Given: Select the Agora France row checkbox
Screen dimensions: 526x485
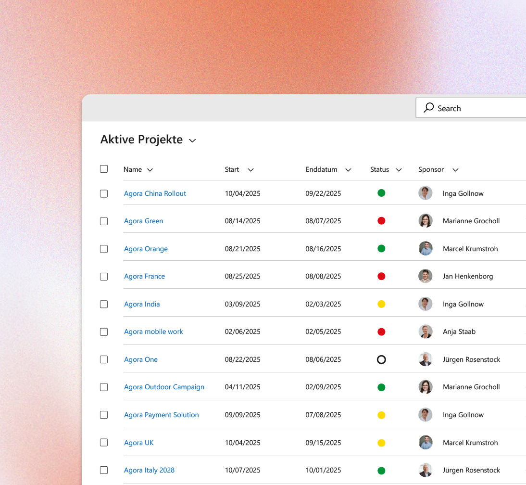Looking at the screenshot, I should (x=104, y=277).
